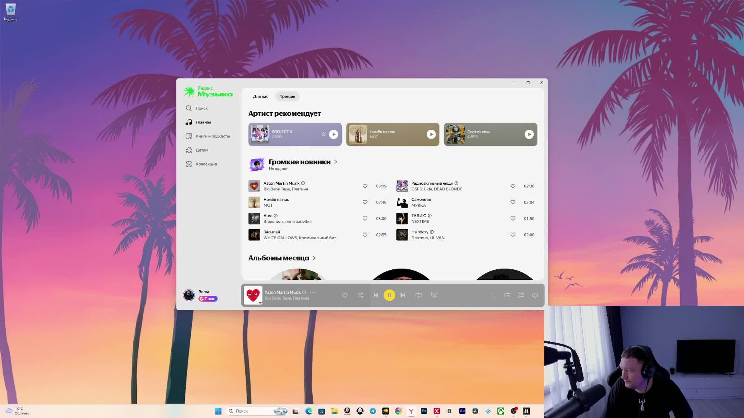Expand Альбомы месяца section arrow
This screenshot has height=418, width=744.
point(314,258)
